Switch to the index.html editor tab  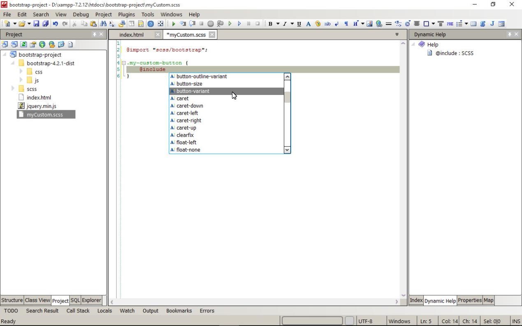pyautogui.click(x=131, y=35)
